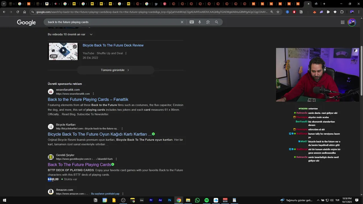
Task: Show hidden system tray icons
Action: 318,200
